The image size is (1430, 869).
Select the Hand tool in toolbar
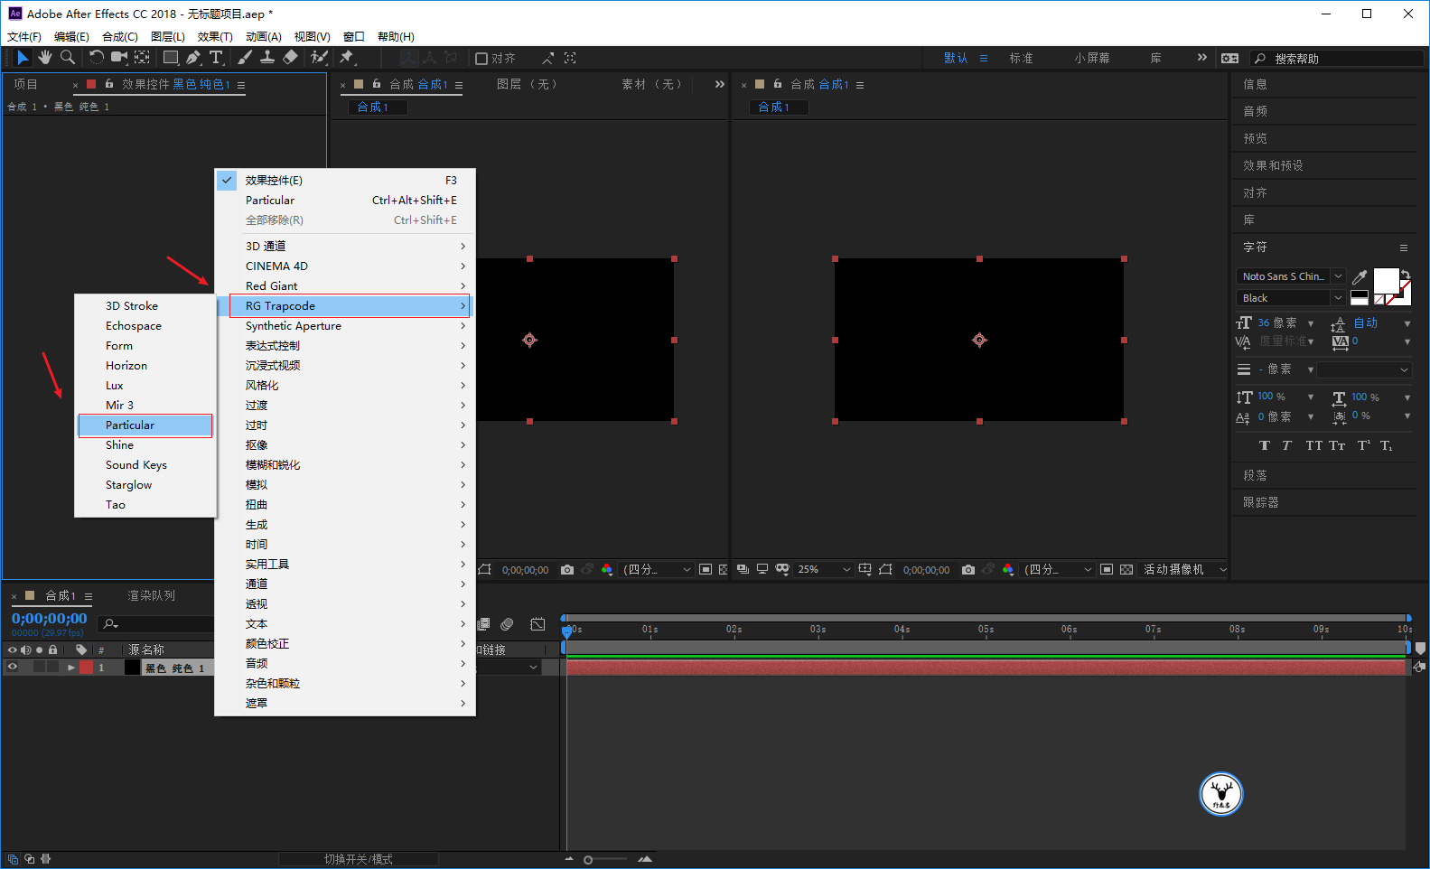pyautogui.click(x=44, y=58)
